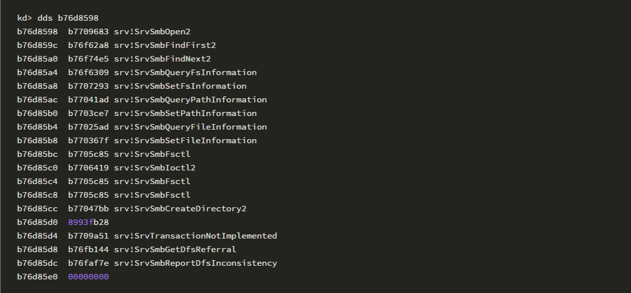Select srv!SrvSmbGetDfsReferral symbol
The width and height of the screenshot is (631, 293).
pos(175,250)
